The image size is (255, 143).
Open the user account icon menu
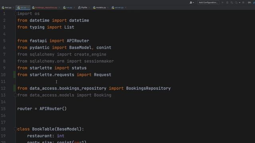(191, 2)
